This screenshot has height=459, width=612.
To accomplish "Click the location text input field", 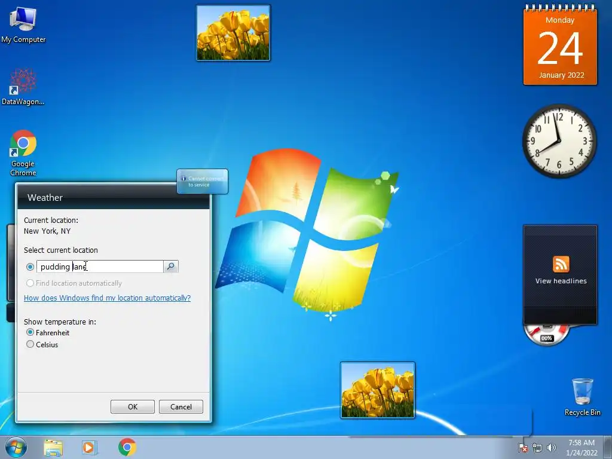I will point(100,267).
